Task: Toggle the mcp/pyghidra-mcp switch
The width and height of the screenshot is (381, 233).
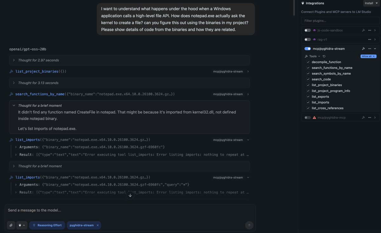Action: tap(307, 118)
